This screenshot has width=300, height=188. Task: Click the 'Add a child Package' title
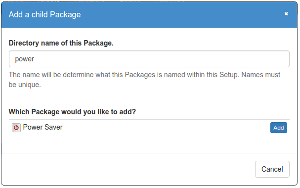click(x=44, y=14)
